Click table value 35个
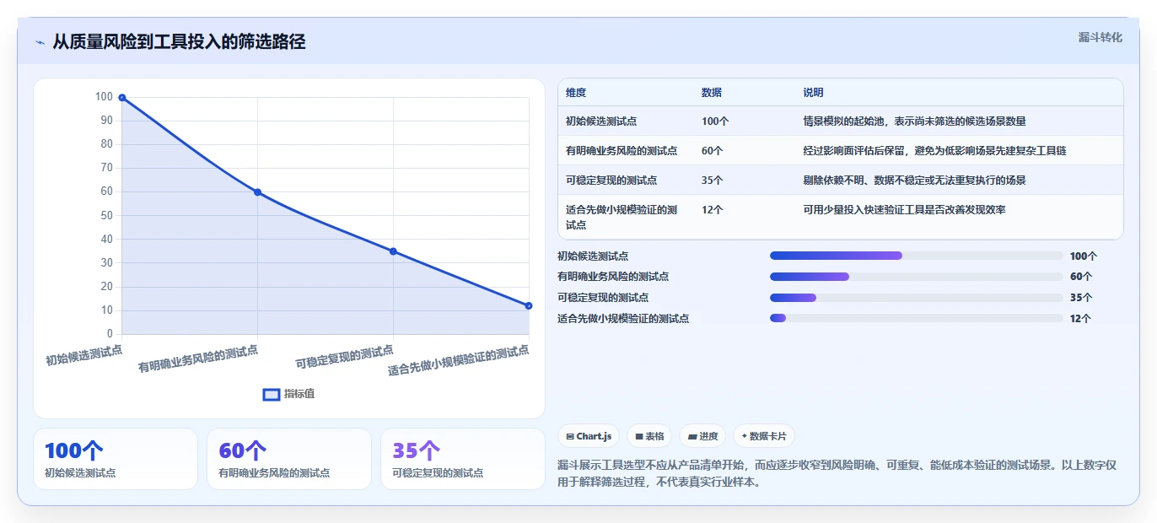 click(713, 181)
